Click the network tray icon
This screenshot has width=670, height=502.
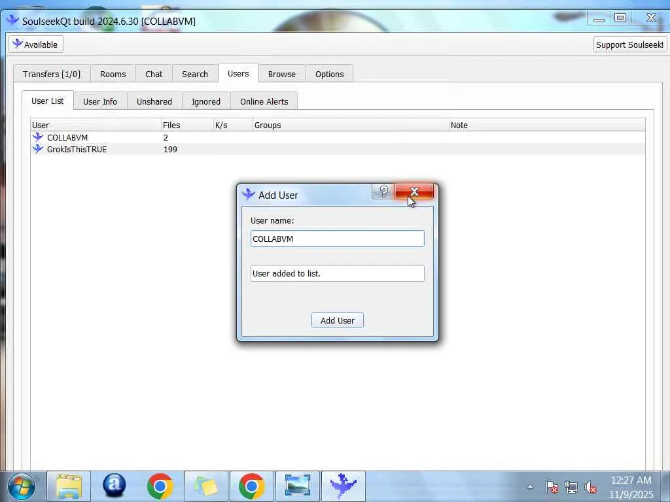pos(571,487)
